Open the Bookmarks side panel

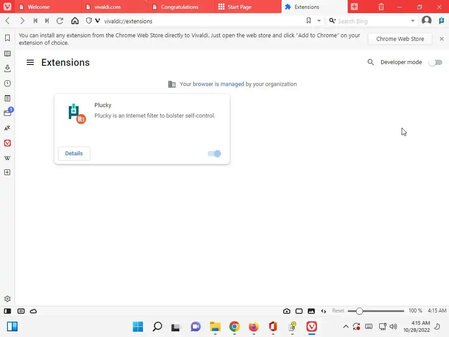coord(7,38)
